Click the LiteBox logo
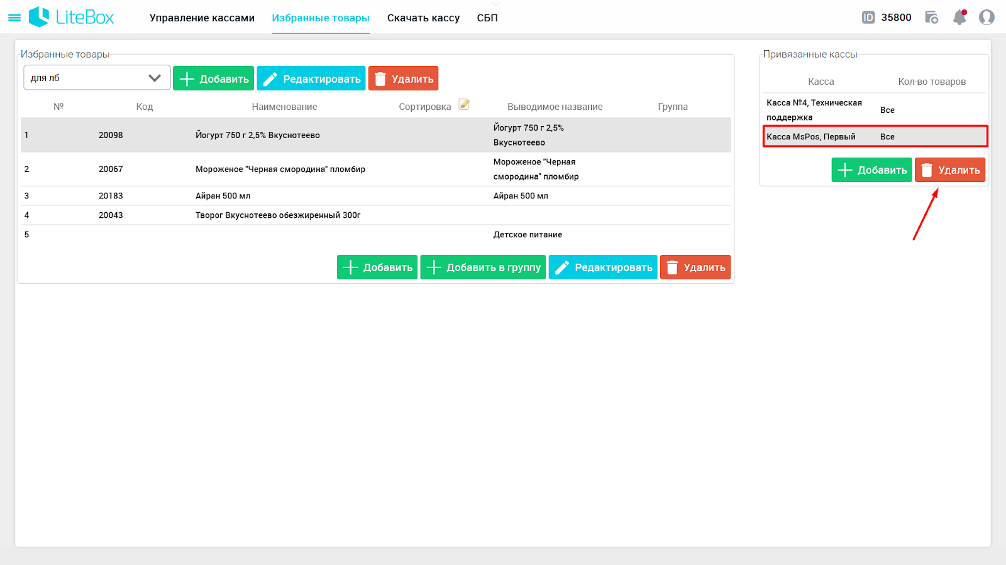The image size is (1006, 565). (71, 17)
